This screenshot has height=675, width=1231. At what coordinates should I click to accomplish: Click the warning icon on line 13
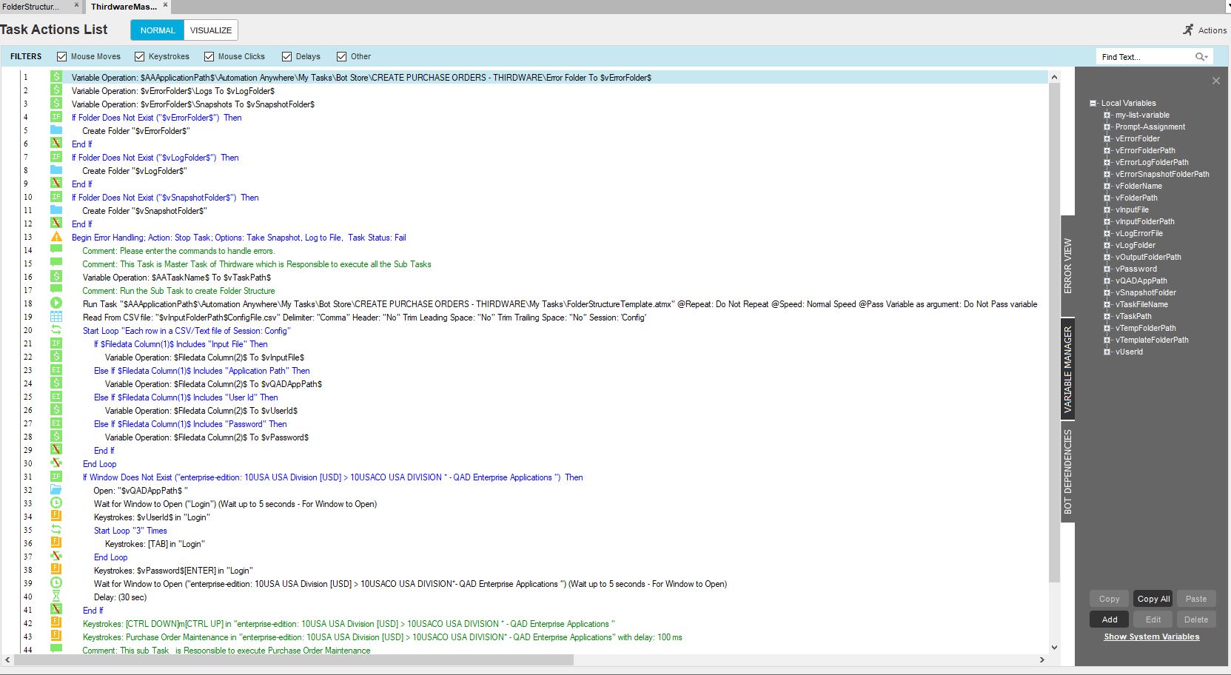pyautogui.click(x=56, y=237)
